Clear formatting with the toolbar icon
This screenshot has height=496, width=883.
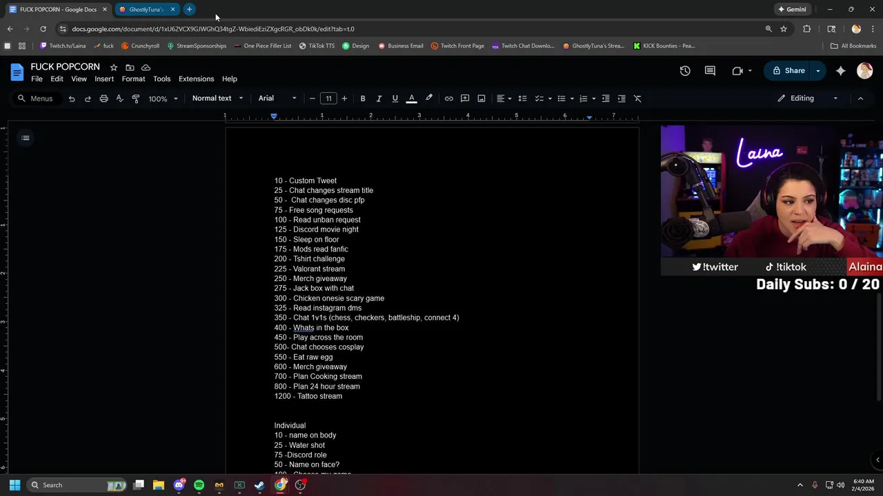tap(637, 99)
